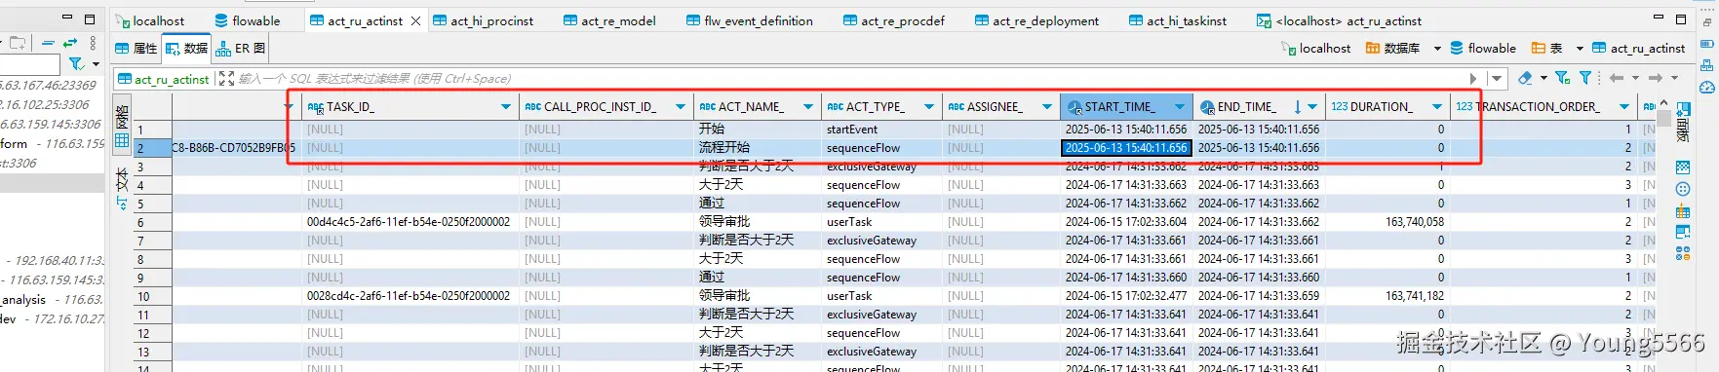Open the act_hi_taskinst table tab
The width and height of the screenshot is (1719, 372).
tap(1178, 20)
